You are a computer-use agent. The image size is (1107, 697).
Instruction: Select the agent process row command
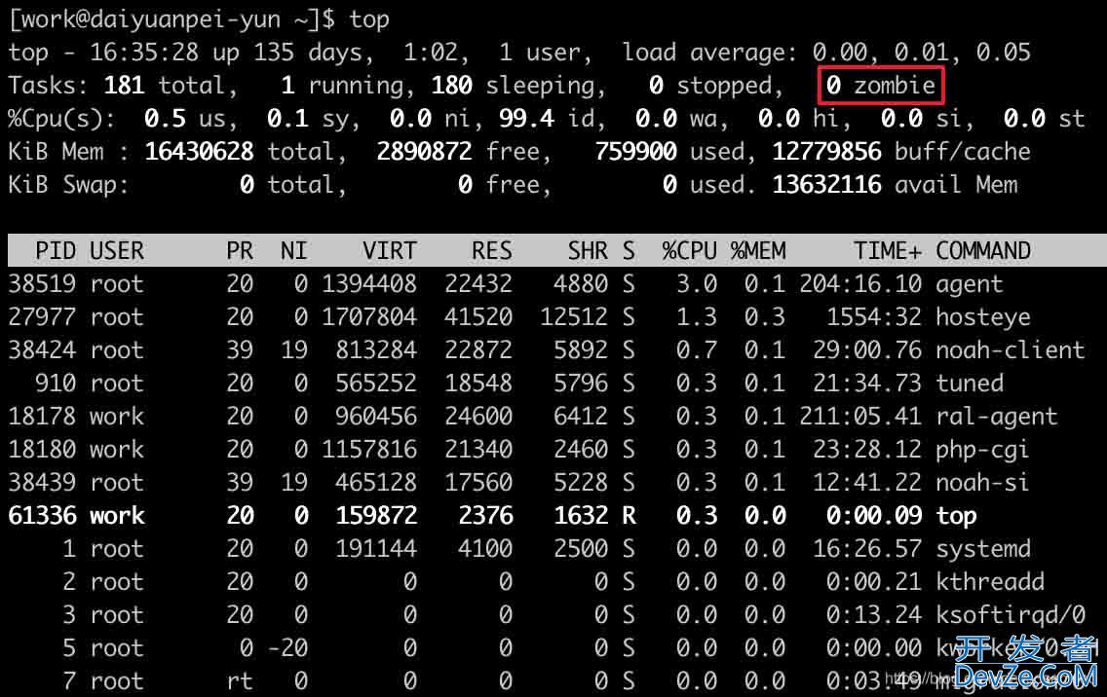coord(969,284)
